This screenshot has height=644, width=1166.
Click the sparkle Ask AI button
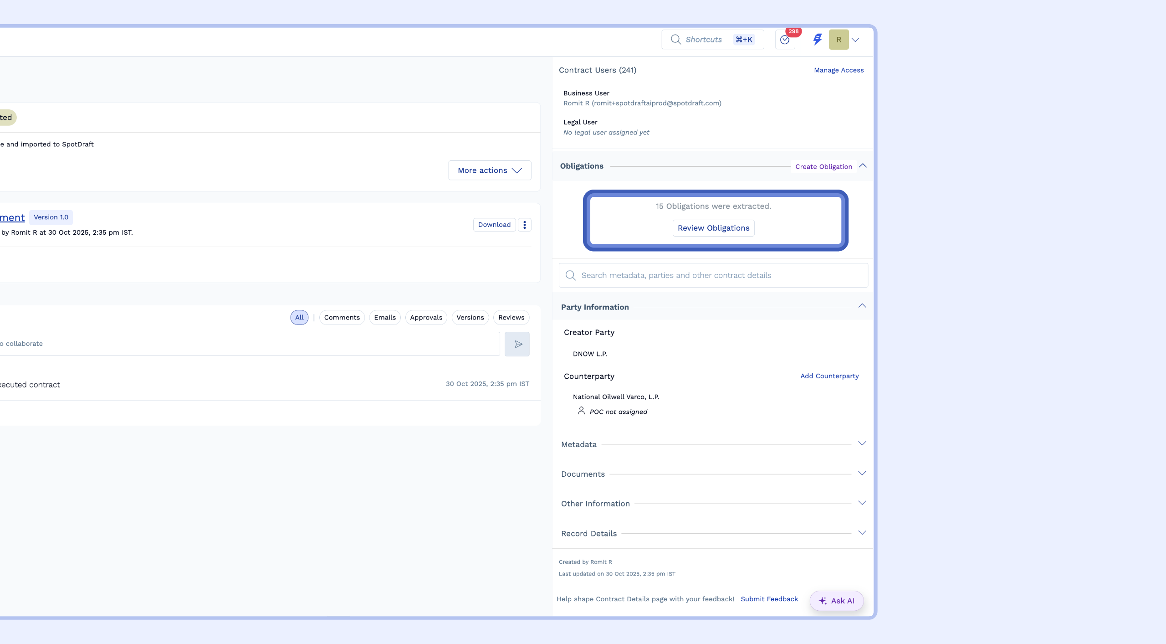point(836,601)
